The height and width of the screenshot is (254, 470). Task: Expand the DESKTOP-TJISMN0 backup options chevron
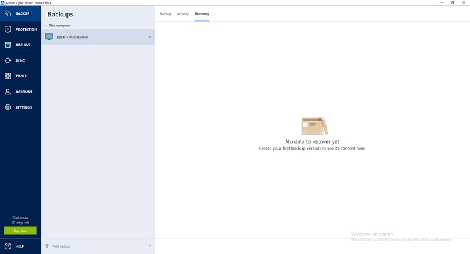pyautogui.click(x=150, y=37)
